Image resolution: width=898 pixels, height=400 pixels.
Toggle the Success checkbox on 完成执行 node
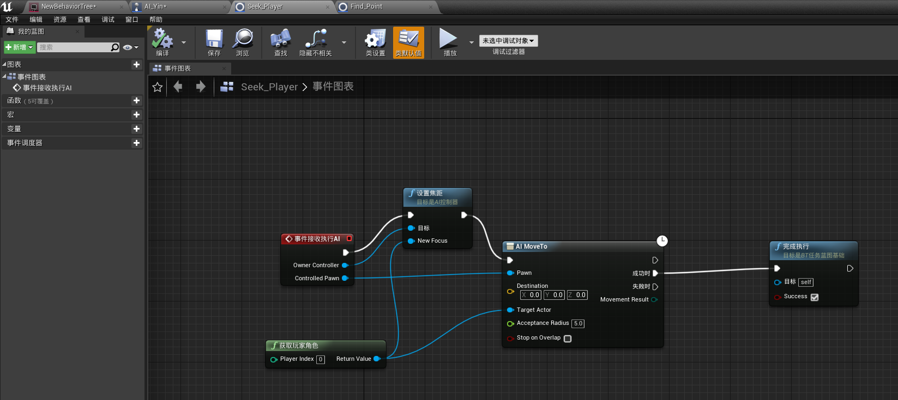[815, 297]
